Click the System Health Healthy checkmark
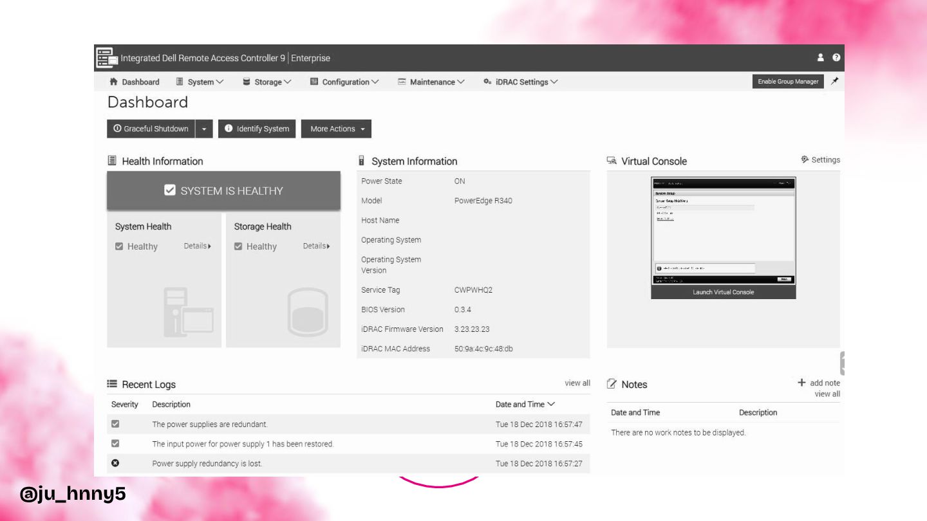Viewport: 927px width, 521px height. pyautogui.click(x=119, y=246)
